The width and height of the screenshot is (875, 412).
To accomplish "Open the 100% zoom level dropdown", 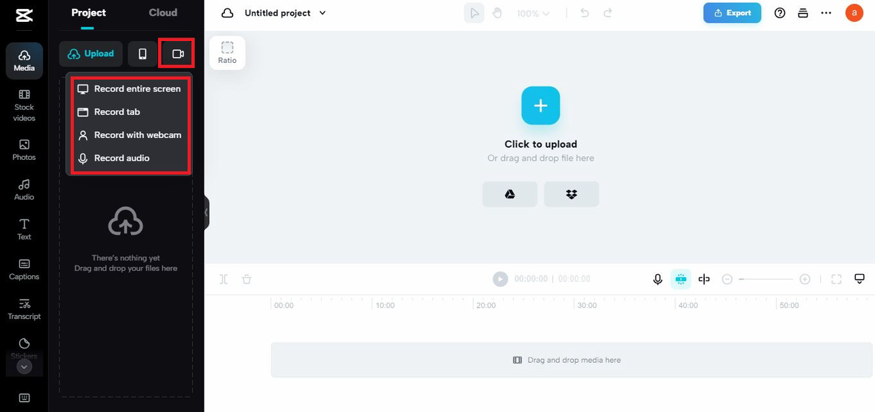I will point(533,13).
